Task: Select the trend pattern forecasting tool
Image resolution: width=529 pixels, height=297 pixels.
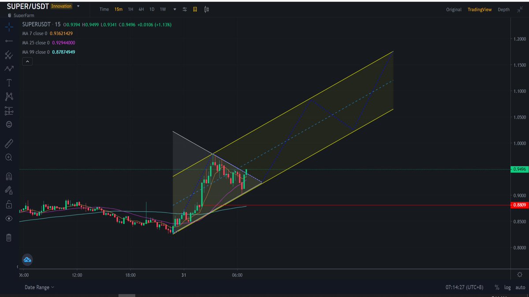Action: pos(9,69)
